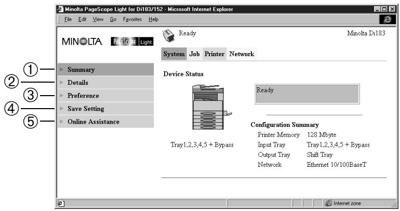The image size is (400, 211).
Task: Click the Network label in configuration summary
Action: (x=270, y=165)
